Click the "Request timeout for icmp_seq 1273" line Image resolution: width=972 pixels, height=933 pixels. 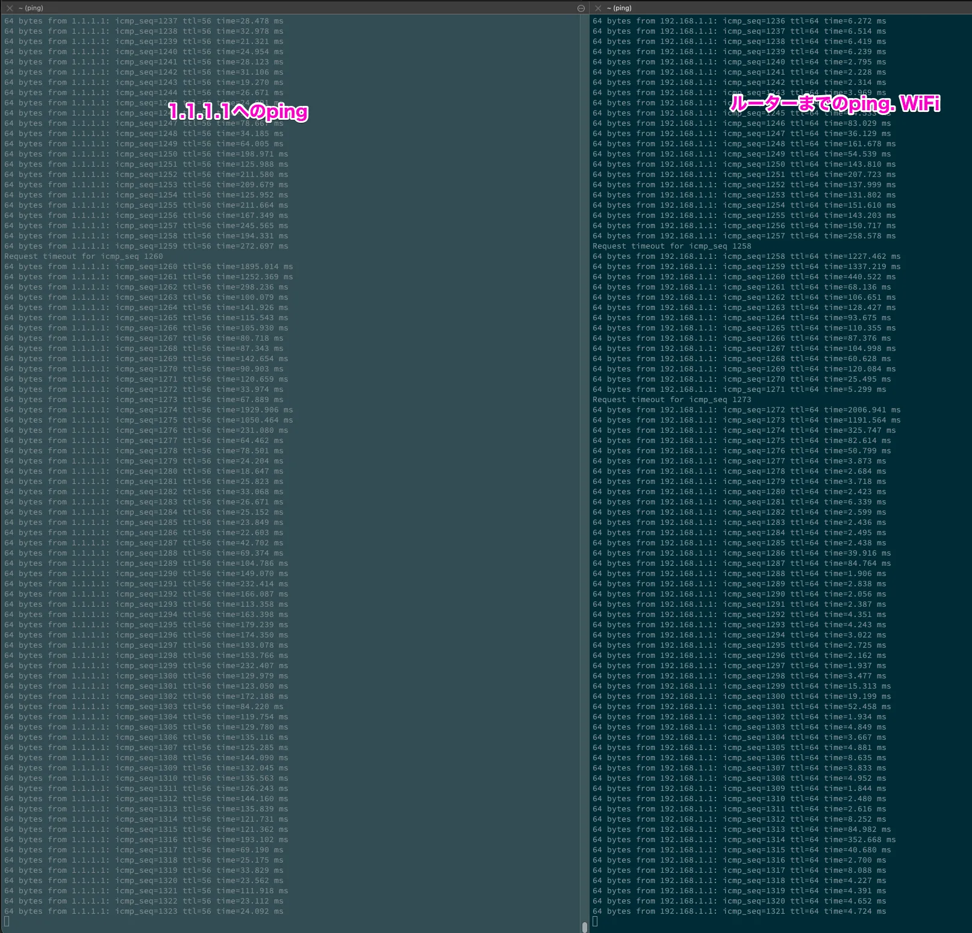[671, 400]
